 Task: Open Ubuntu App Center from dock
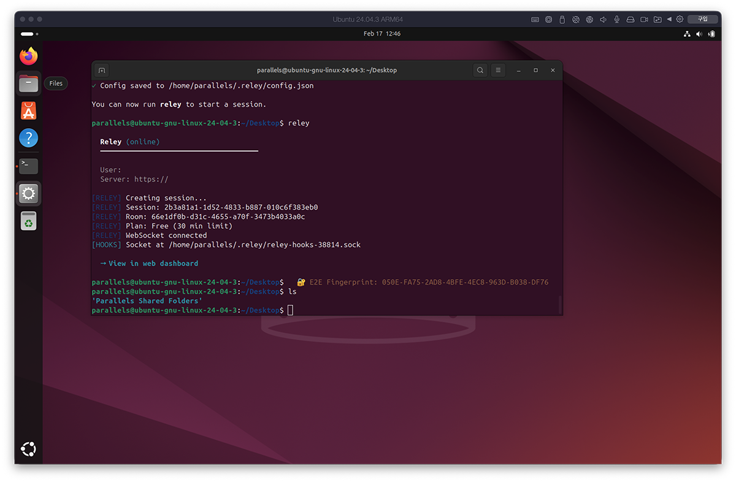(x=28, y=111)
